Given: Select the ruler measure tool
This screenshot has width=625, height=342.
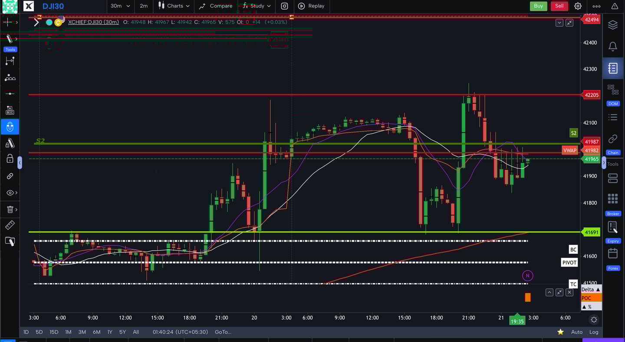Looking at the screenshot, I should [10, 225].
